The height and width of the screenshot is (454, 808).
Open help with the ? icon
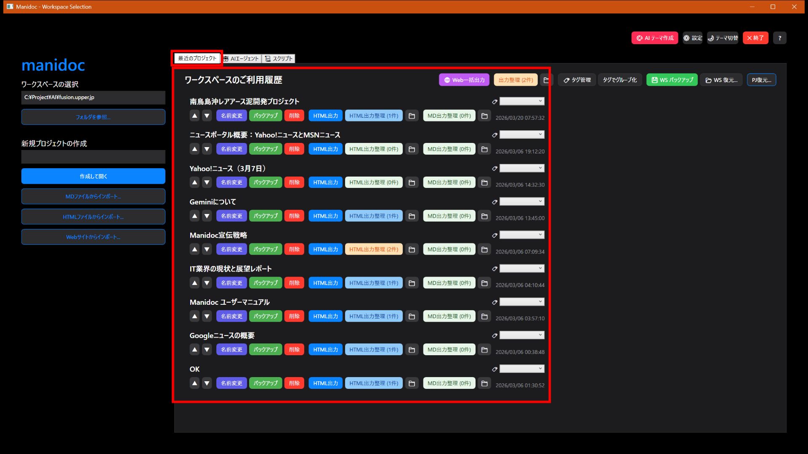coord(779,38)
